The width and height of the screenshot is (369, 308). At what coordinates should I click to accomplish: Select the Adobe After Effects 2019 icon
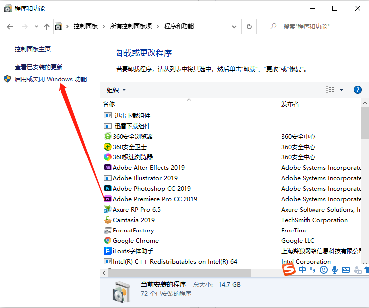tap(107, 168)
